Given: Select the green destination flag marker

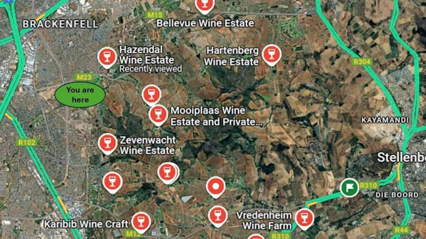Looking at the screenshot, I should pyautogui.click(x=349, y=188).
